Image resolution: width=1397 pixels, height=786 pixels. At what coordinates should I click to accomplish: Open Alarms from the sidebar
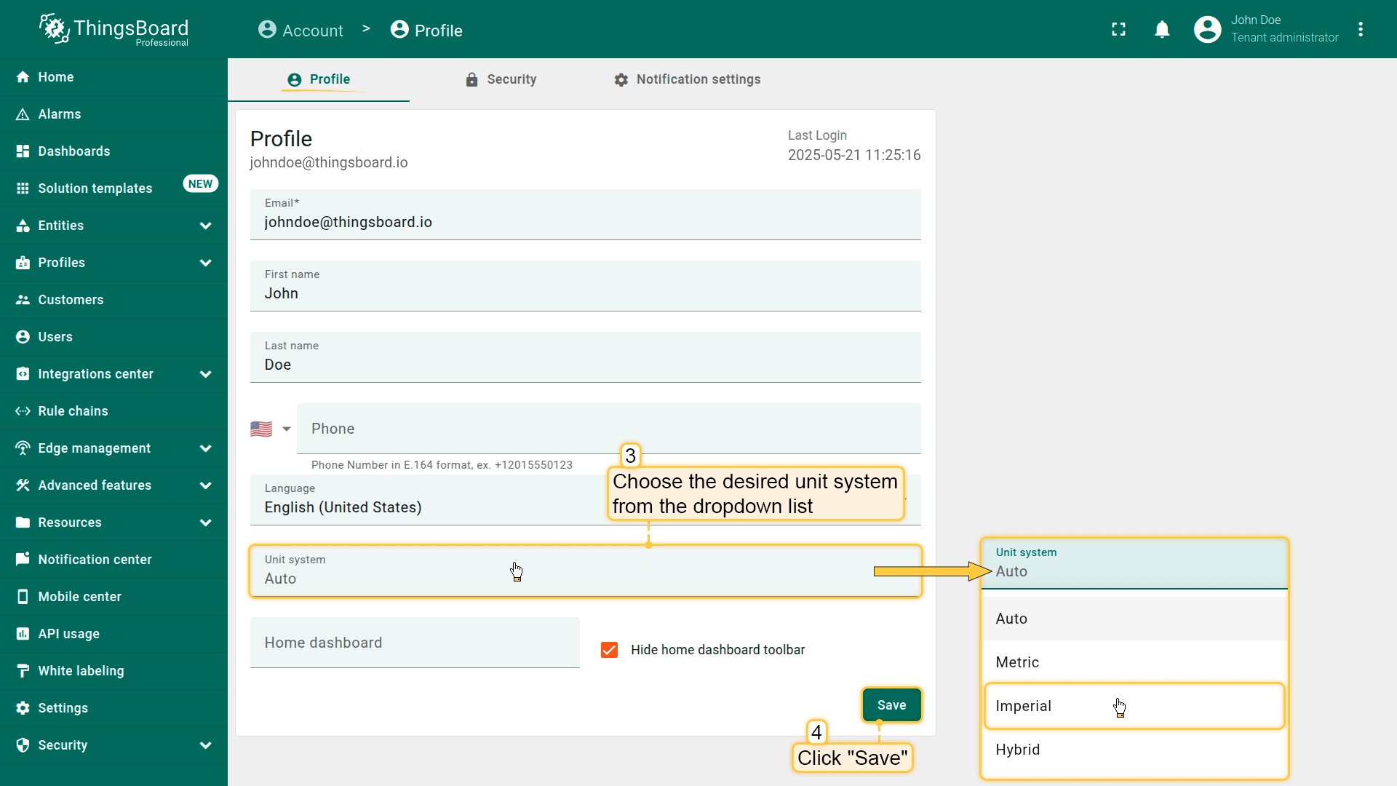coord(60,114)
